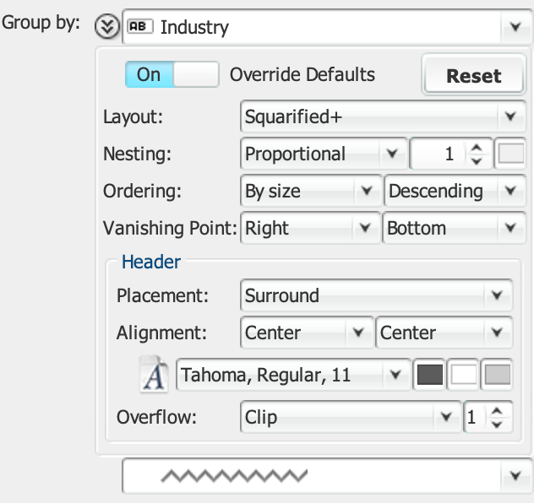Viewport: 534px width, 503px height.
Task: Open Ordering By size dropdown
Action: 309,191
